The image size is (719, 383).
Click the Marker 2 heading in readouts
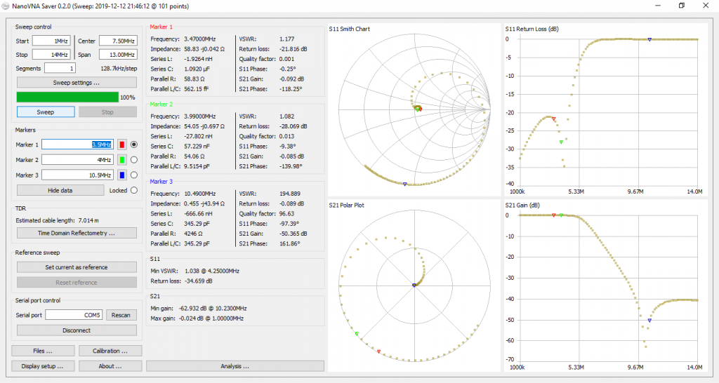pyautogui.click(x=161, y=105)
